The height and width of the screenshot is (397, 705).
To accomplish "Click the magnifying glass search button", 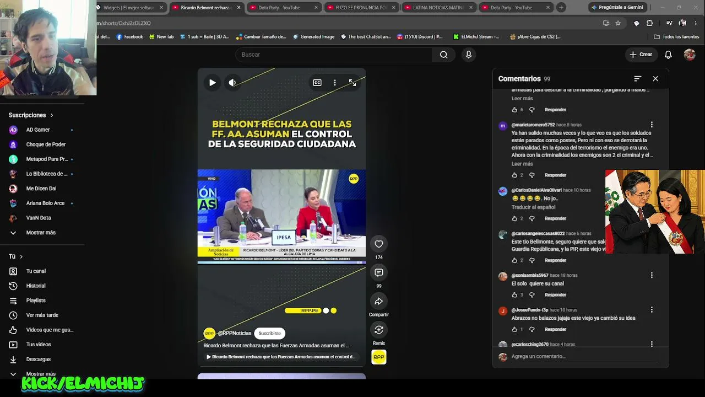I will [x=443, y=55].
